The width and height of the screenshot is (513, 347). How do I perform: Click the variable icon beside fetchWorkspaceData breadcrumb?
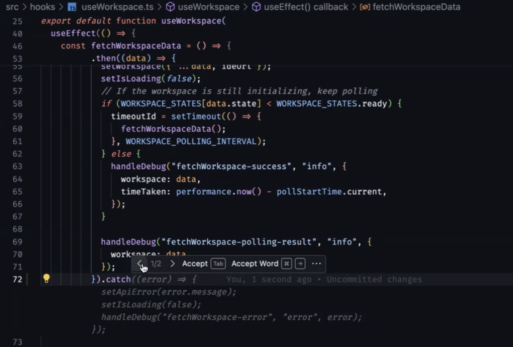[x=365, y=7]
